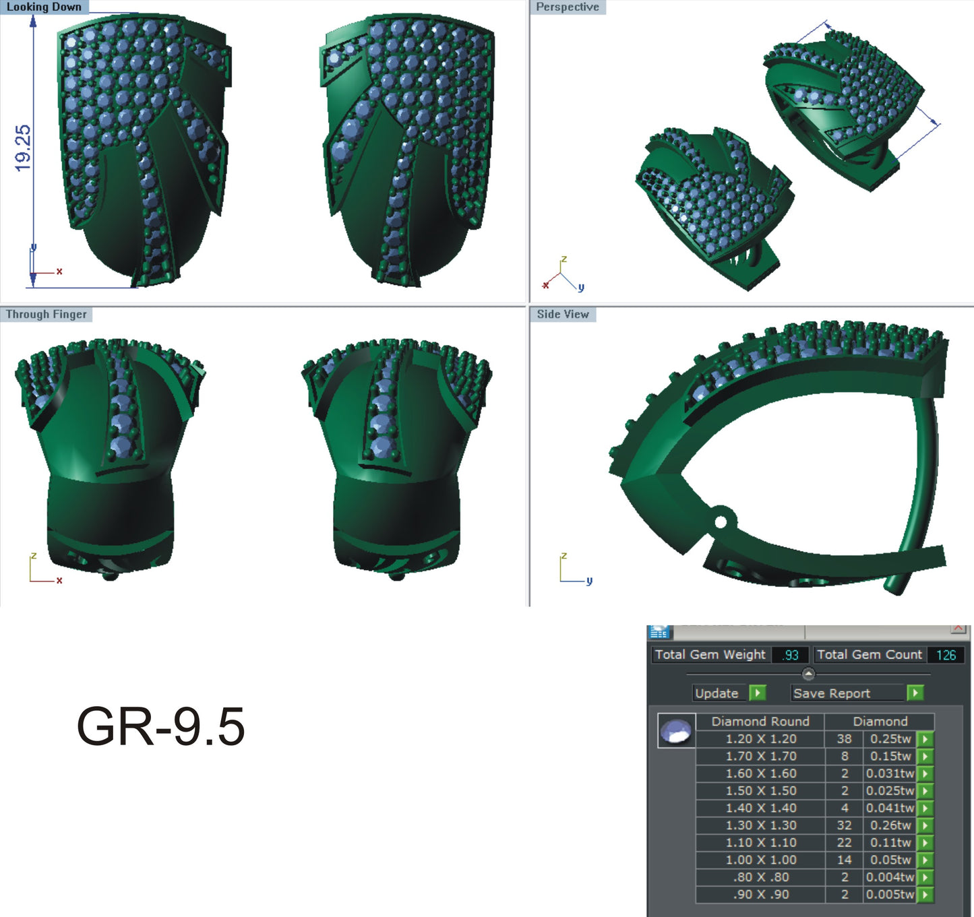
Task: Click the Total Gem Weight value field
Action: pyautogui.click(x=790, y=655)
